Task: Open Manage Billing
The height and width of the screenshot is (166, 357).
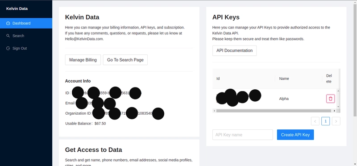Action: (83, 60)
